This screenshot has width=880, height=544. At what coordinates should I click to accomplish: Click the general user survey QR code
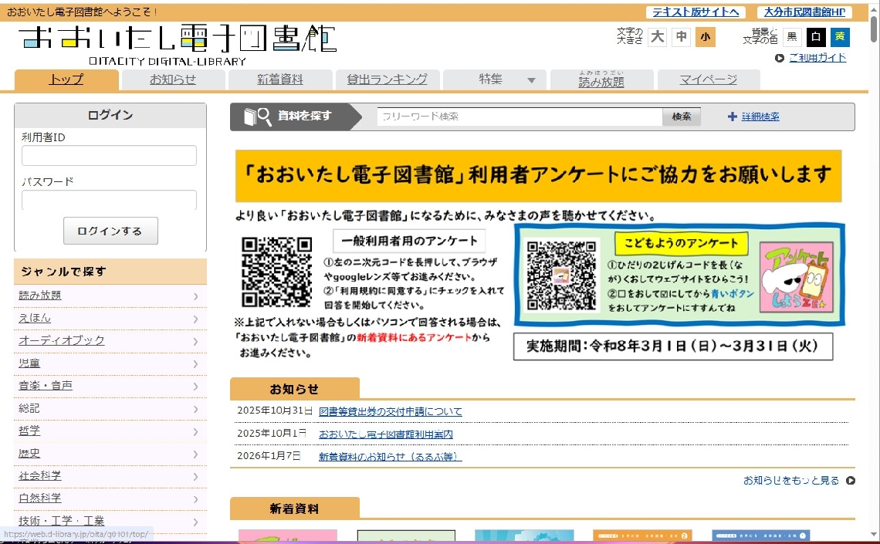click(x=276, y=272)
